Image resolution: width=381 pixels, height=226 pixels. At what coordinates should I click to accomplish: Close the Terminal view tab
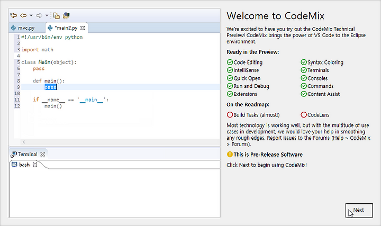[42, 155]
